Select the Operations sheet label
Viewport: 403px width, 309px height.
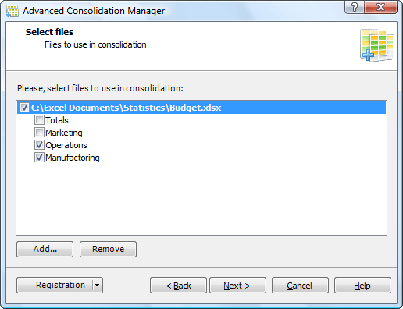pyautogui.click(x=66, y=145)
